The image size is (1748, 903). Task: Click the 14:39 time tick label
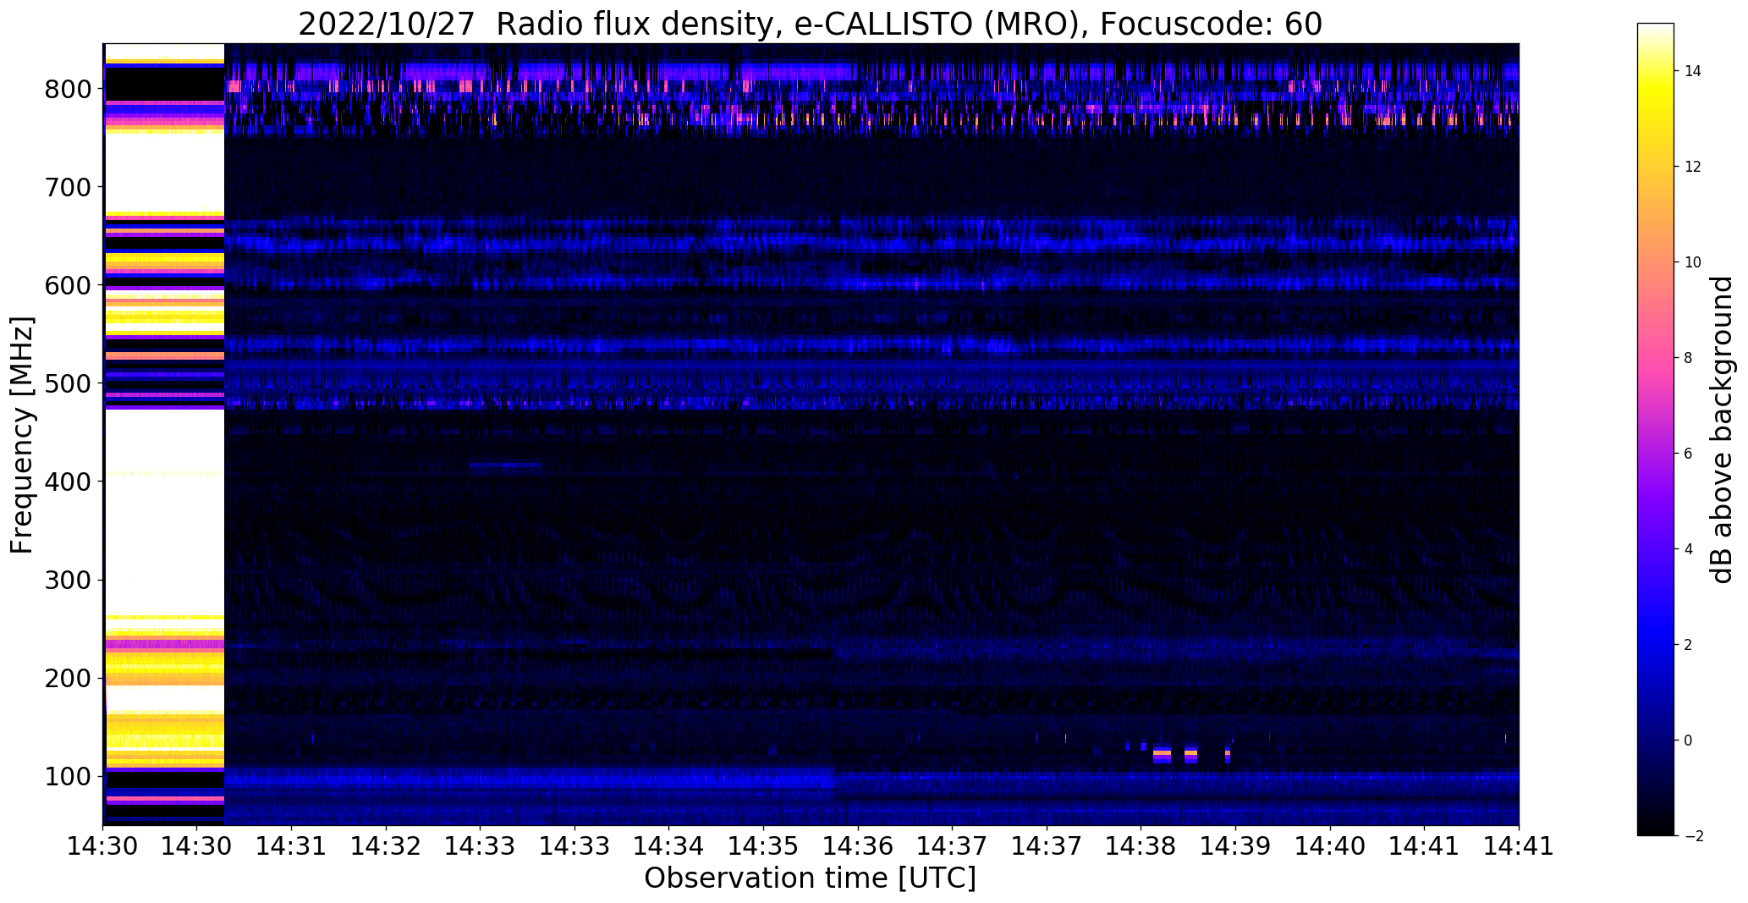(1235, 846)
